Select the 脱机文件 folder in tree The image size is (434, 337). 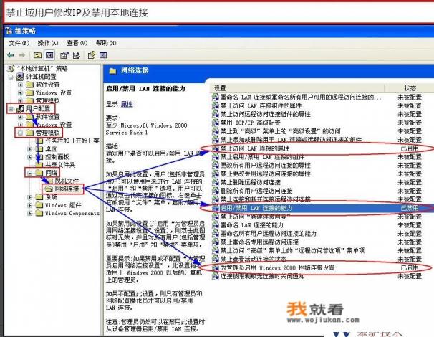pyautogui.click(x=67, y=181)
